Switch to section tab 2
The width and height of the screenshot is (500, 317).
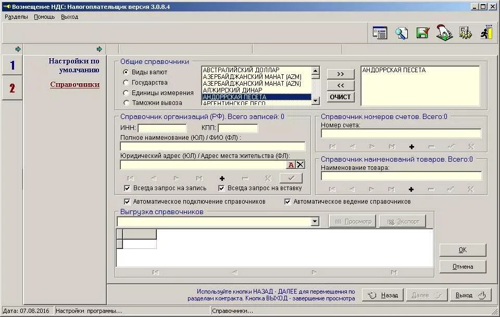click(12, 88)
